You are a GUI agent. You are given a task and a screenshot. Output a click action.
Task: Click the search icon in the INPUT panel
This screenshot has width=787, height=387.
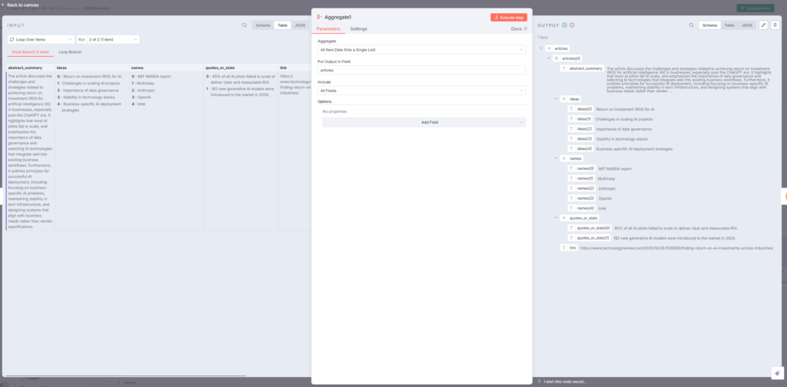point(244,25)
